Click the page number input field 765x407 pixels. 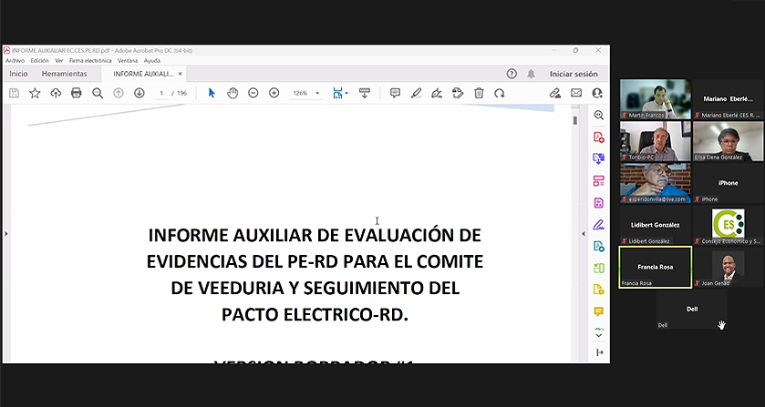(161, 93)
